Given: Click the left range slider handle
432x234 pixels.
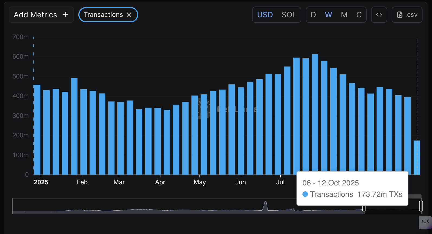Looking at the screenshot, I should 364,208.
